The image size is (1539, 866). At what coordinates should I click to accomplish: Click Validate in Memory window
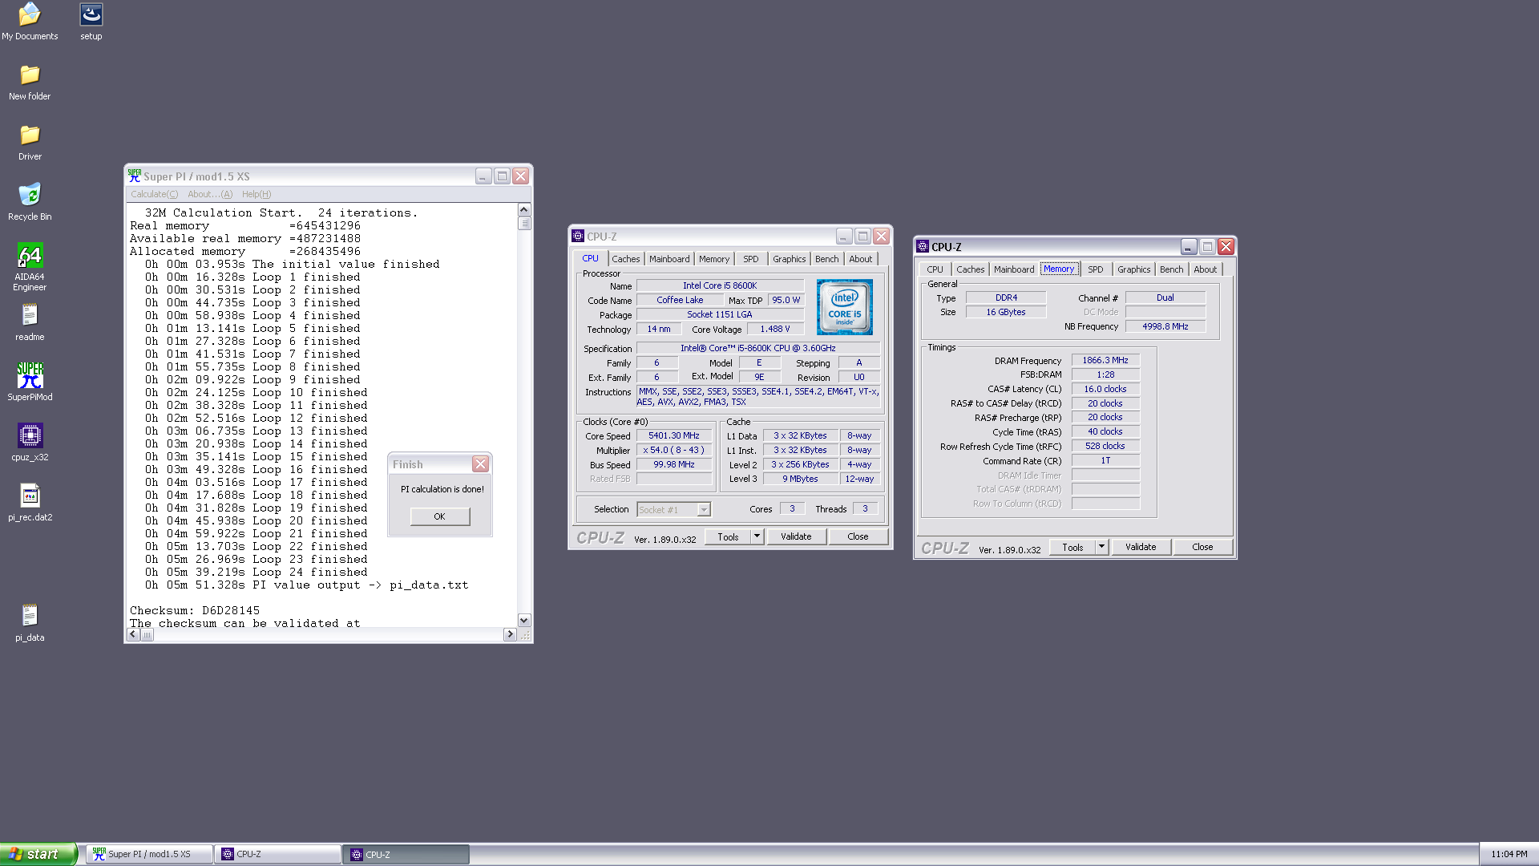pyautogui.click(x=1141, y=547)
